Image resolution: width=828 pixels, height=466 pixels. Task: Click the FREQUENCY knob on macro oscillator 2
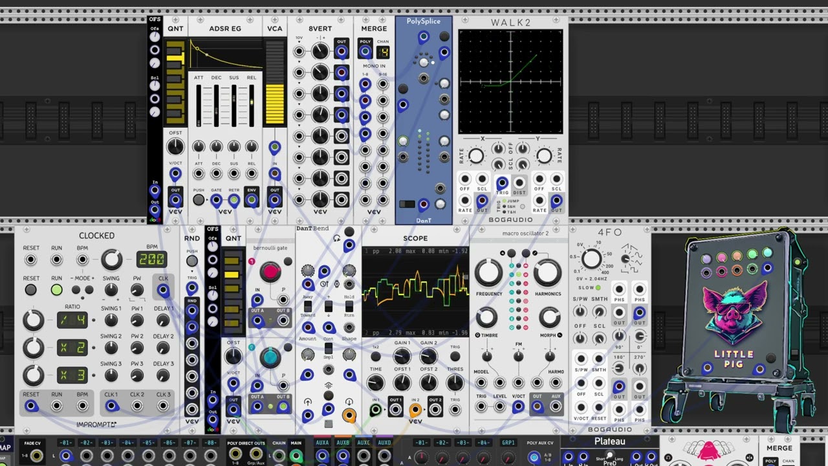coord(489,273)
